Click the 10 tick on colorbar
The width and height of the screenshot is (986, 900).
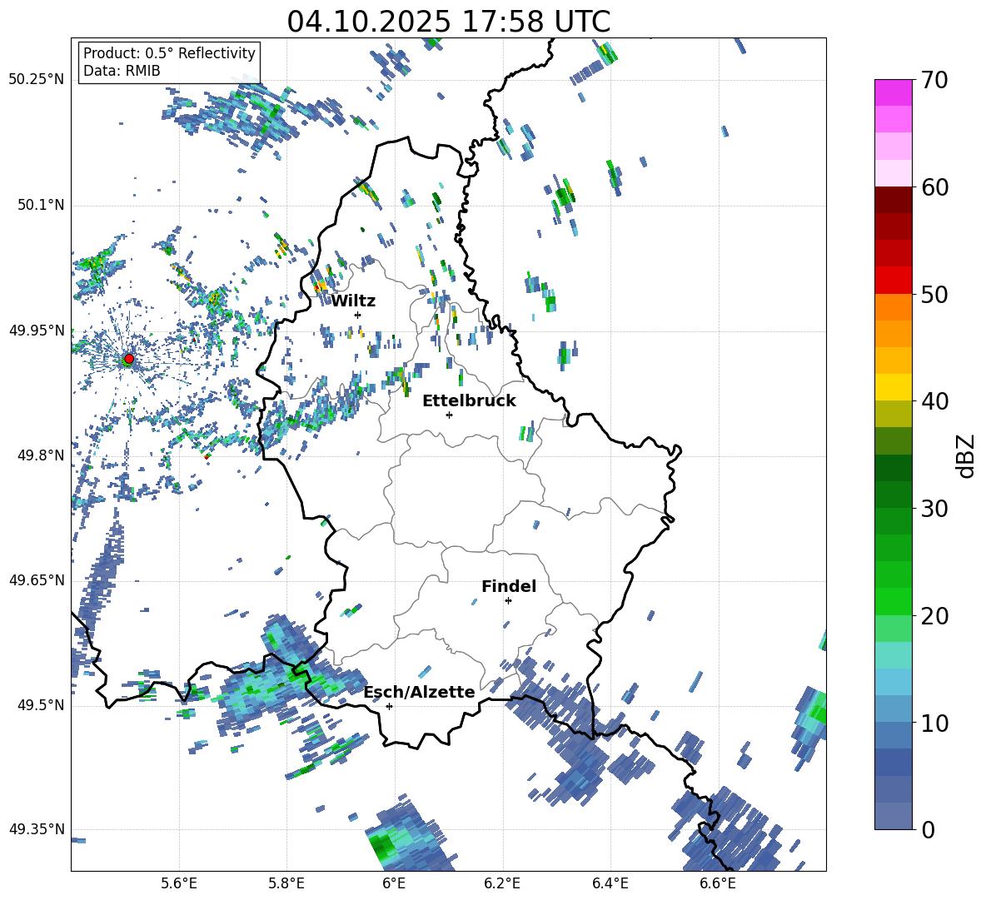(934, 723)
